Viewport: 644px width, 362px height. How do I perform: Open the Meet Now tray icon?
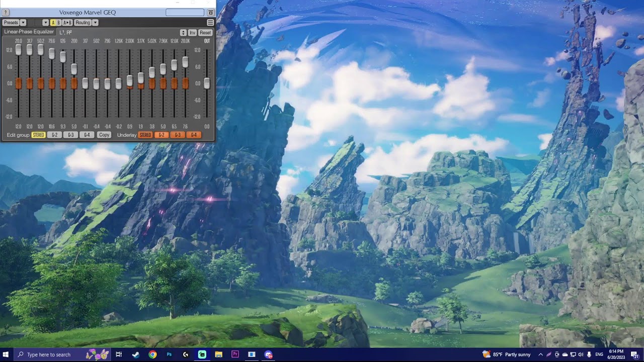(x=557, y=354)
